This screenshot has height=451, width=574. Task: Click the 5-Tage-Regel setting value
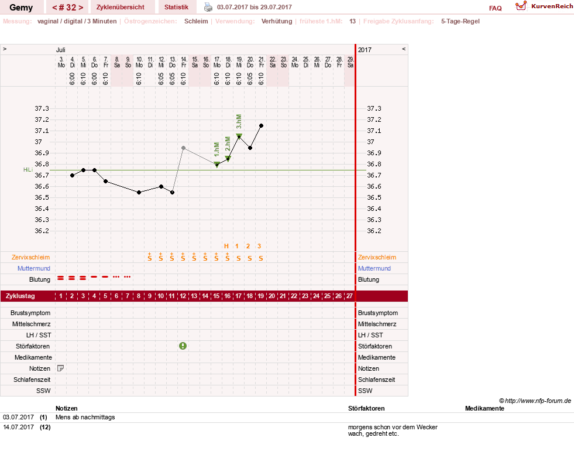coord(460,21)
